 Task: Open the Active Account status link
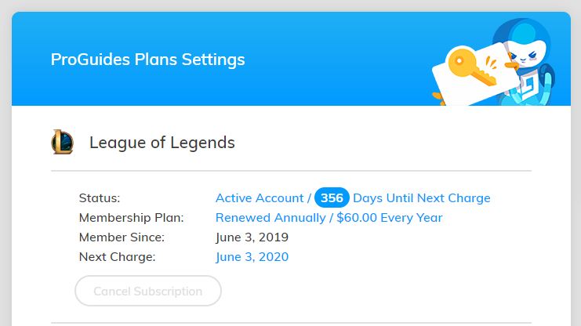(260, 197)
